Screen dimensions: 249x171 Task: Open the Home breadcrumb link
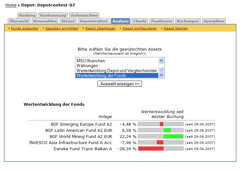point(11,5)
